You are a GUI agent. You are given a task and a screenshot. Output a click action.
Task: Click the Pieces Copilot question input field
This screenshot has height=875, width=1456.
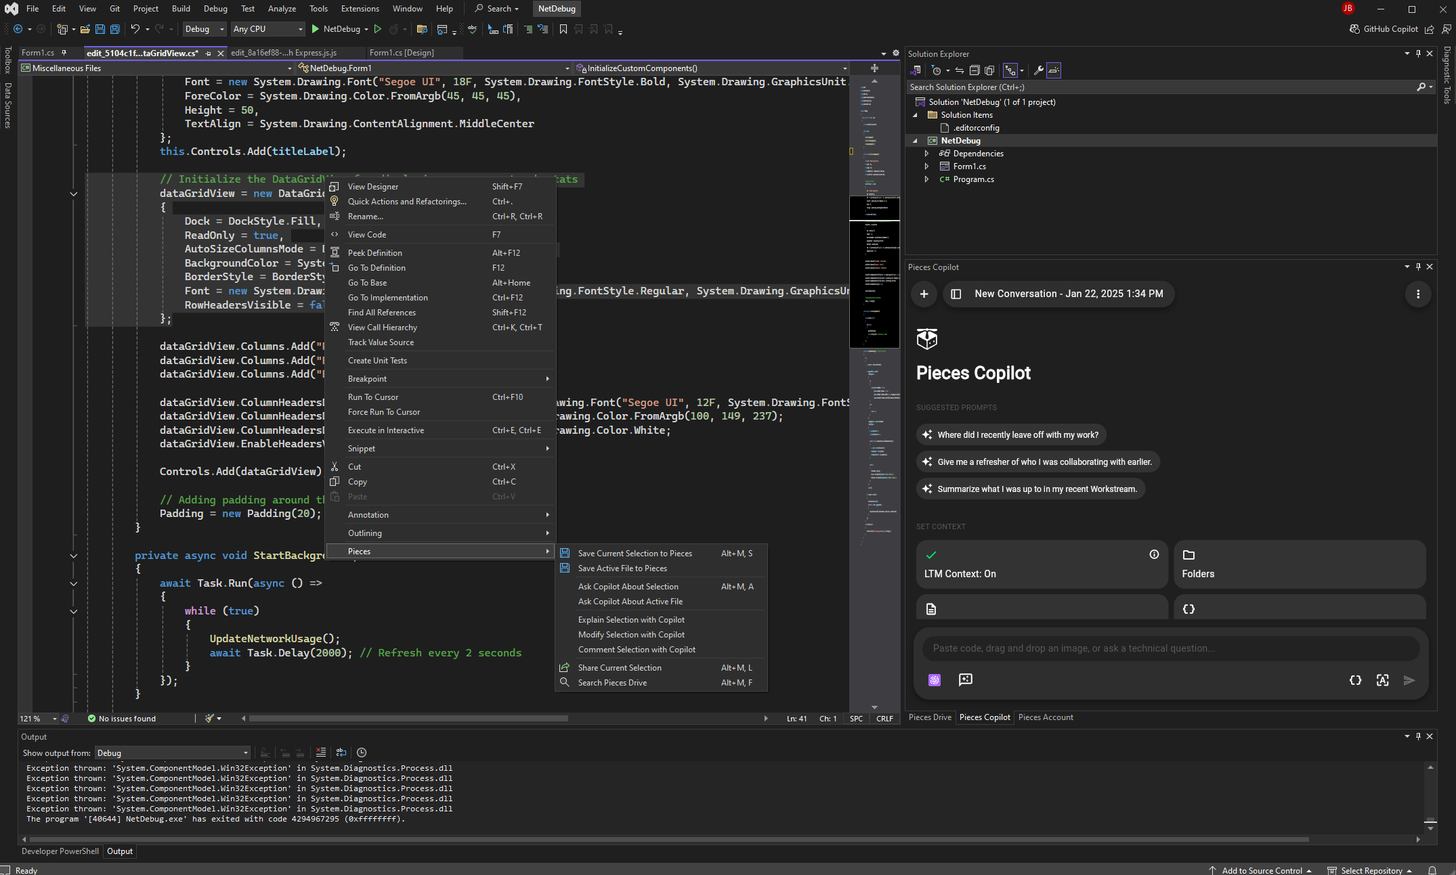point(1170,648)
